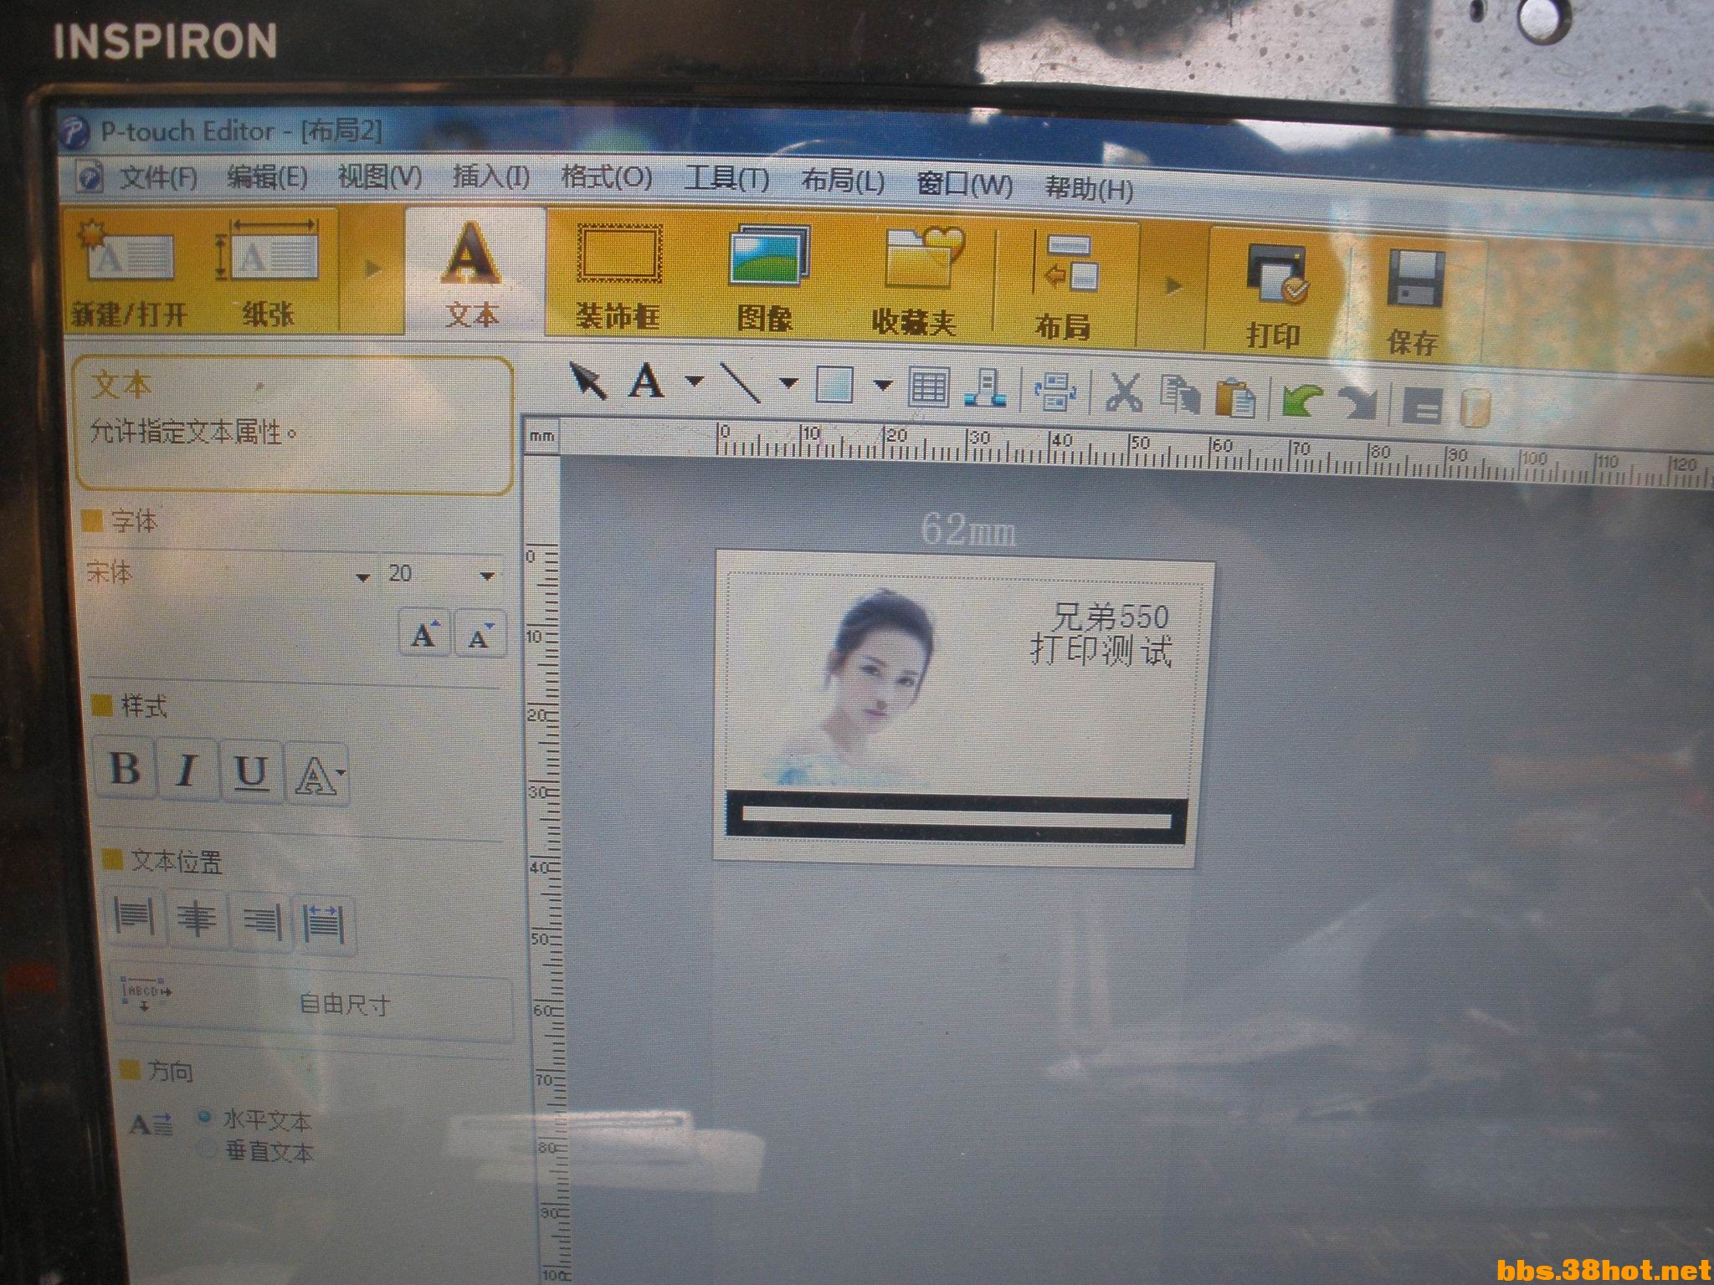Select the text A tool in toolbar
Image resolution: width=1714 pixels, height=1285 pixels.
[647, 383]
